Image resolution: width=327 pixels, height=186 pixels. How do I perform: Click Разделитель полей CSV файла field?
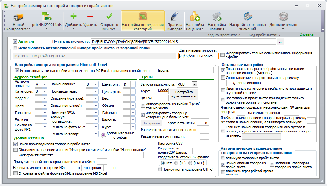201,150
